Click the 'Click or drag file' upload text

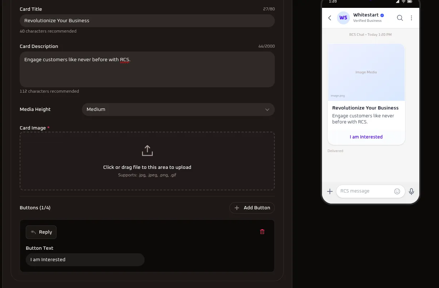[147, 167]
